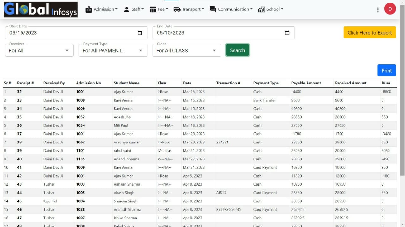Select receipt number 32
The image size is (405, 227).
pos(19,92)
